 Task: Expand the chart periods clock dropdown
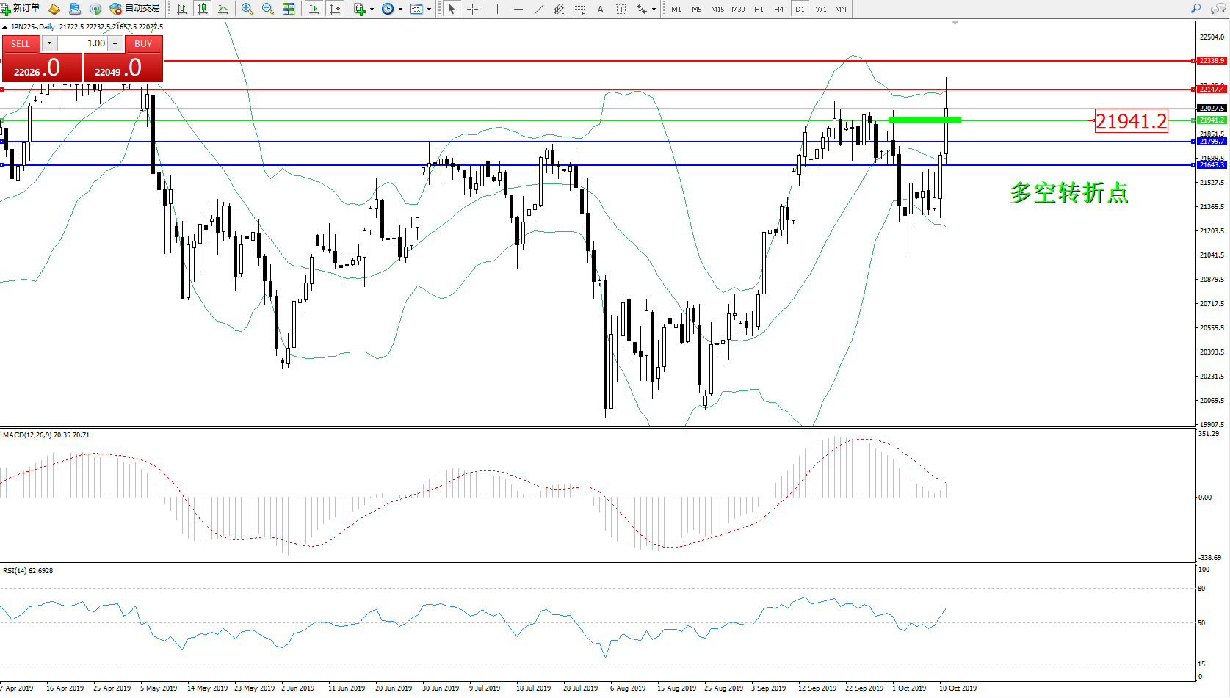pos(400,10)
